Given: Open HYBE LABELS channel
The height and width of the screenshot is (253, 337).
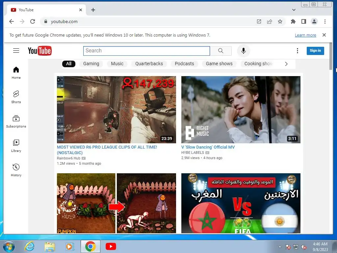Looking at the screenshot, I should [x=193, y=153].
